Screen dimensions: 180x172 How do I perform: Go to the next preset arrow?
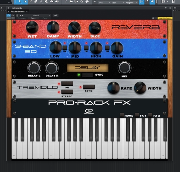[x=23, y=15]
